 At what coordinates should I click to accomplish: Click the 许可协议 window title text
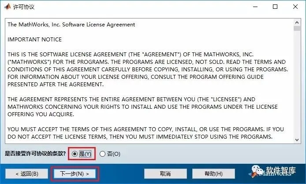pyautogui.click(x=24, y=7)
